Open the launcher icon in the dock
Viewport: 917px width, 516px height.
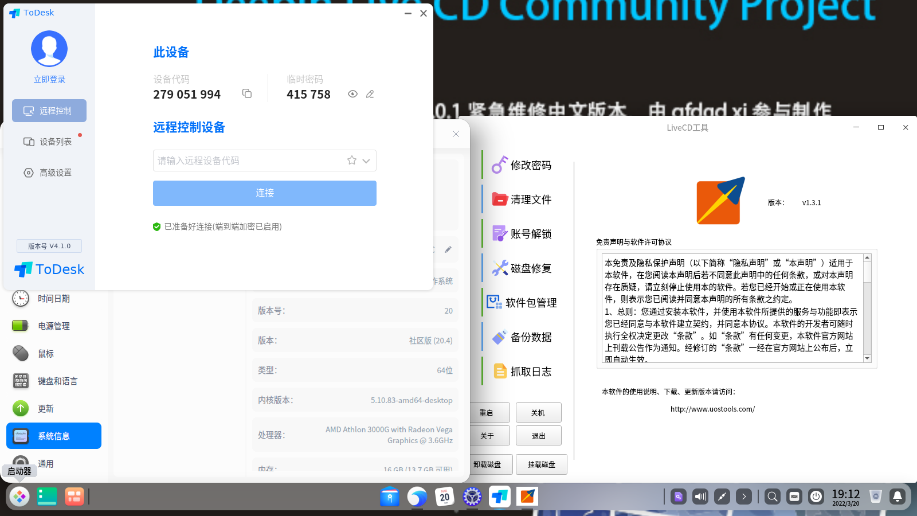click(x=19, y=497)
